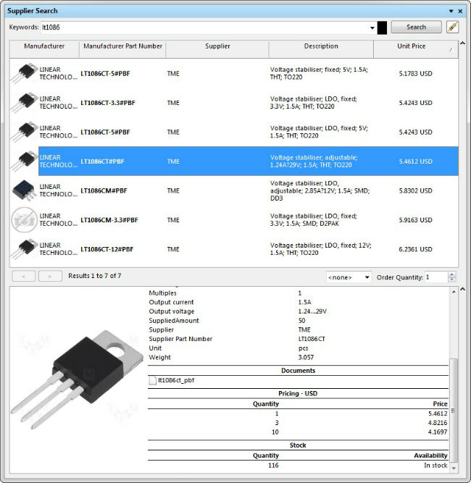This screenshot has height=483, width=471.
Task: Sort by Supplier column header
Action: point(217,49)
